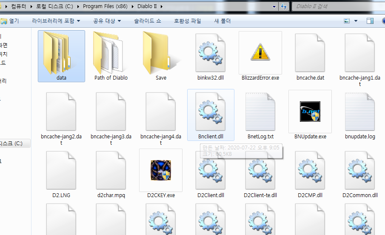This screenshot has width=385, height=235.
Task: Click the BlizzardError.exe file name
Action: (x=260, y=77)
